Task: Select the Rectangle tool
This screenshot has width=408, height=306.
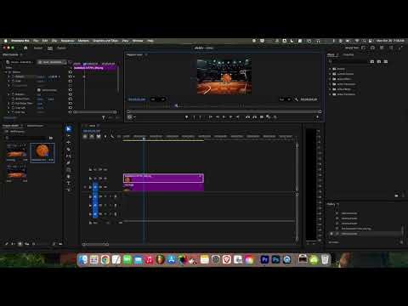Action: 68,170
